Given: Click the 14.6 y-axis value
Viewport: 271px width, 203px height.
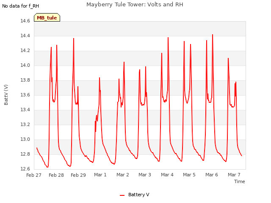Looking at the screenshot, I should [25, 21].
